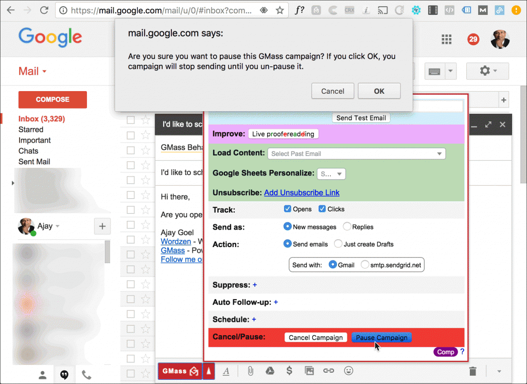Viewport: 527px width, 384px height.
Task: Discard the draft with the trash icon
Action: pyautogui.click(x=472, y=371)
